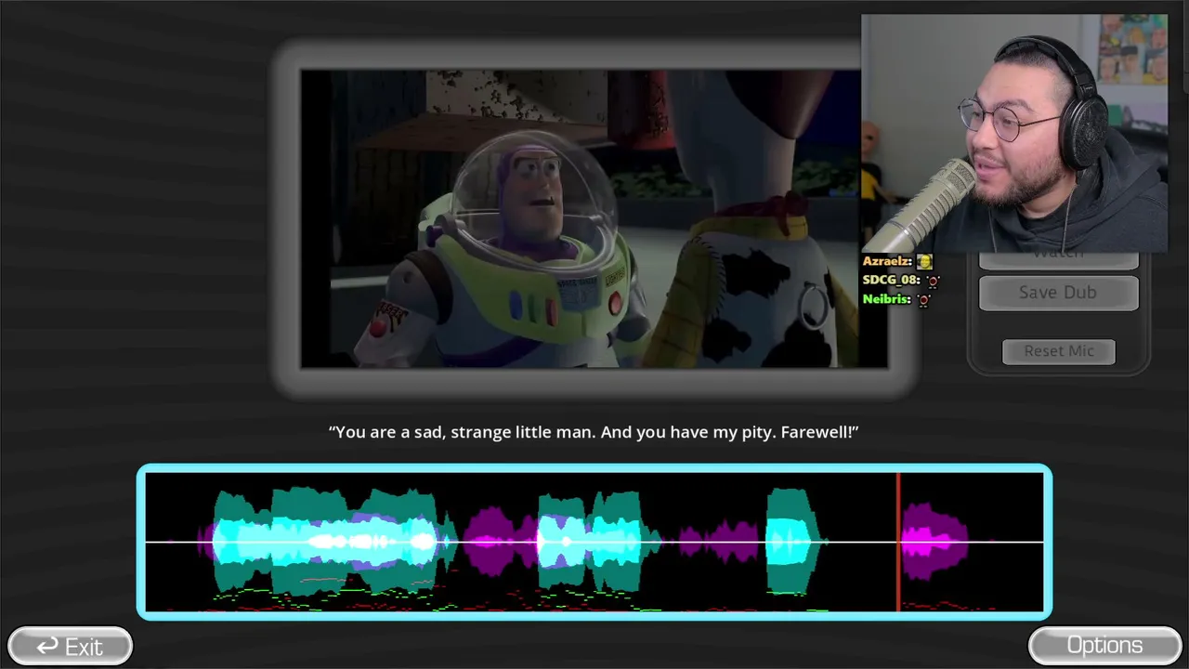Click the Reset Mic button
Image resolution: width=1189 pixels, height=669 pixels.
point(1058,351)
